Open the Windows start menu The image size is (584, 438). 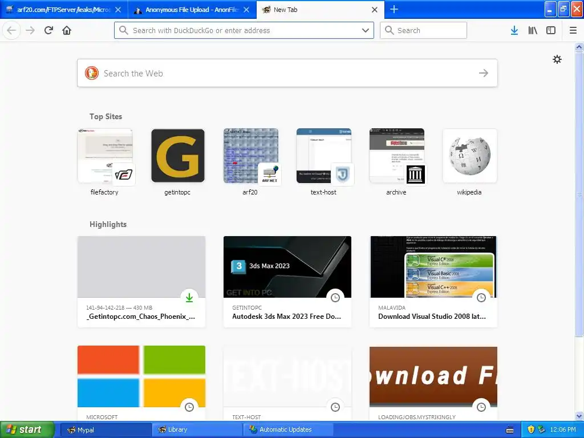[x=27, y=430]
